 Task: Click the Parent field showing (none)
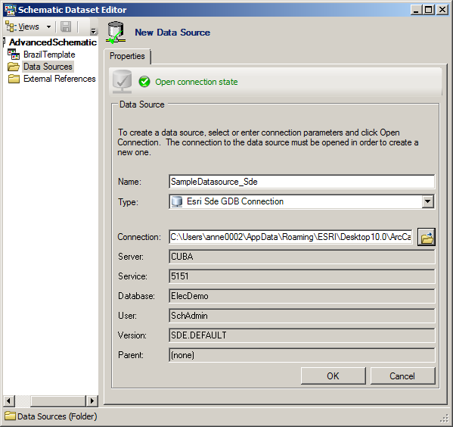(302, 355)
